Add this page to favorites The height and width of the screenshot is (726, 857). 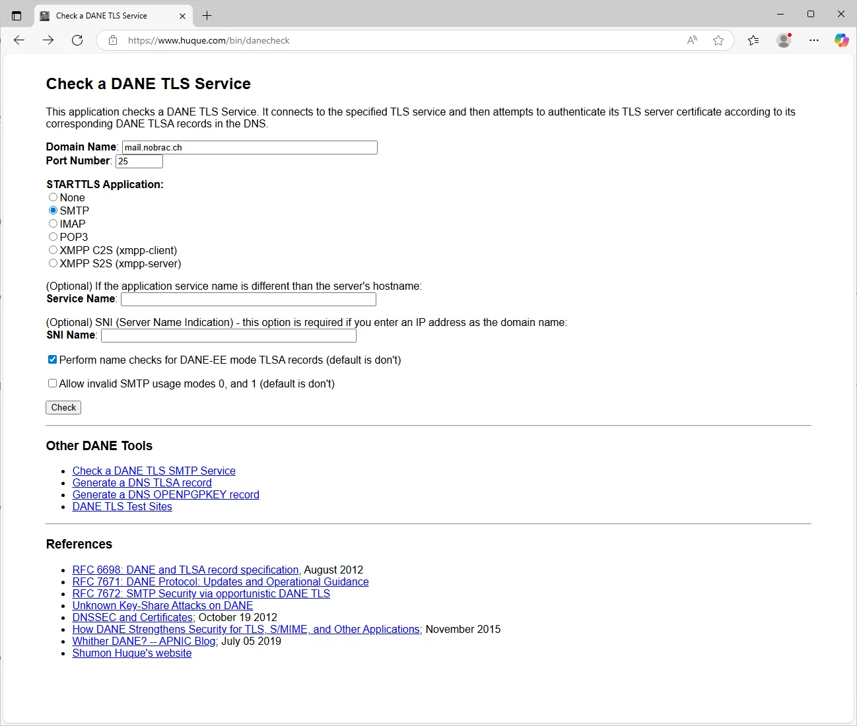pyautogui.click(x=718, y=40)
